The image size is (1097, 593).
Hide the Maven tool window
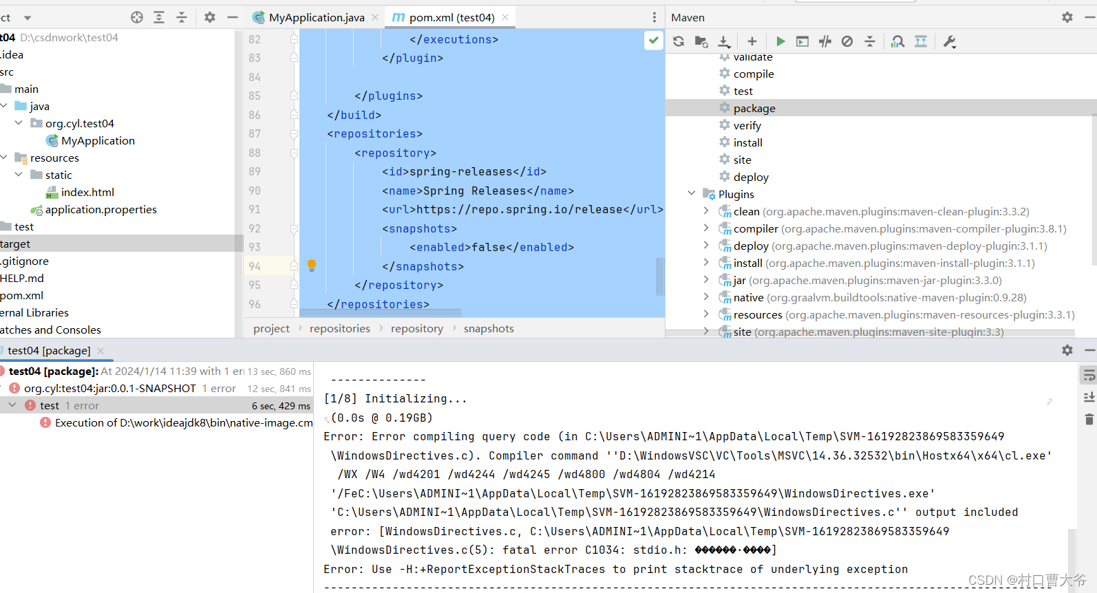pos(1090,17)
